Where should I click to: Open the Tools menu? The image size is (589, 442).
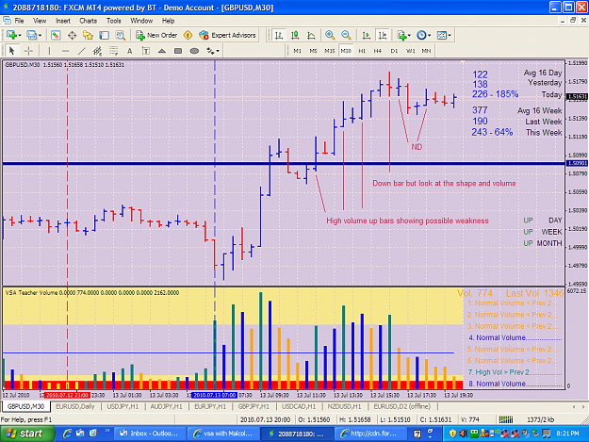click(x=113, y=21)
